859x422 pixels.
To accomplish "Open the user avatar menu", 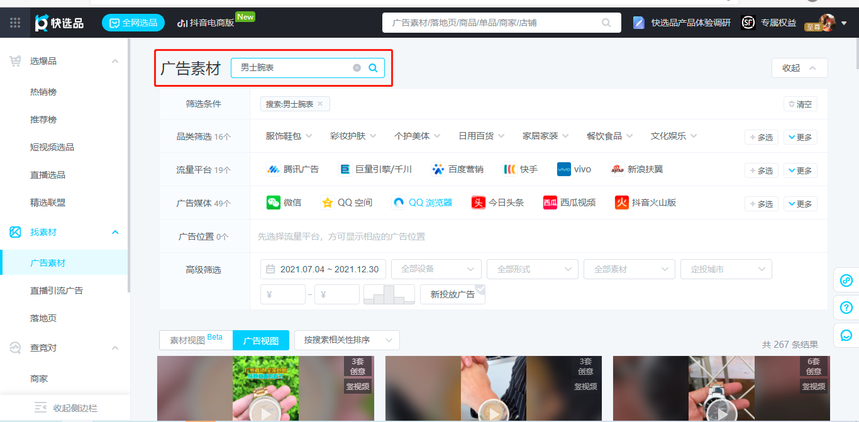I will click(x=828, y=23).
